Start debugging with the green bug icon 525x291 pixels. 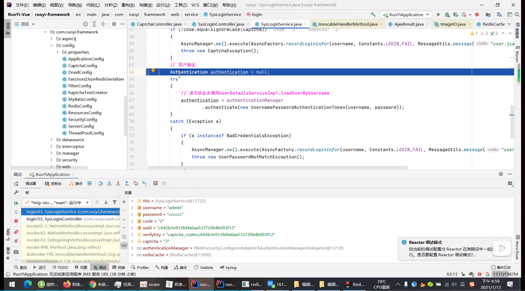[447, 15]
